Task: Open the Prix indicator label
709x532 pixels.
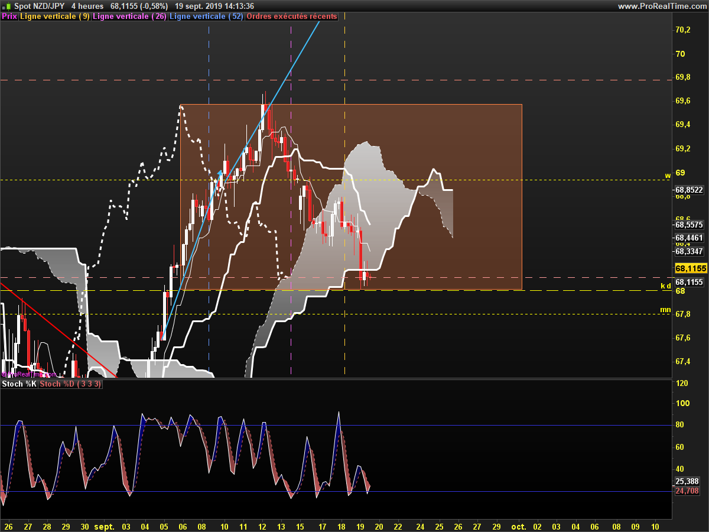Action: click(x=9, y=17)
